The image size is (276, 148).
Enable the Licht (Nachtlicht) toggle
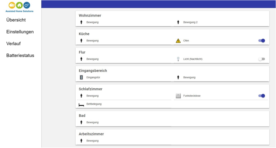pos(261,59)
